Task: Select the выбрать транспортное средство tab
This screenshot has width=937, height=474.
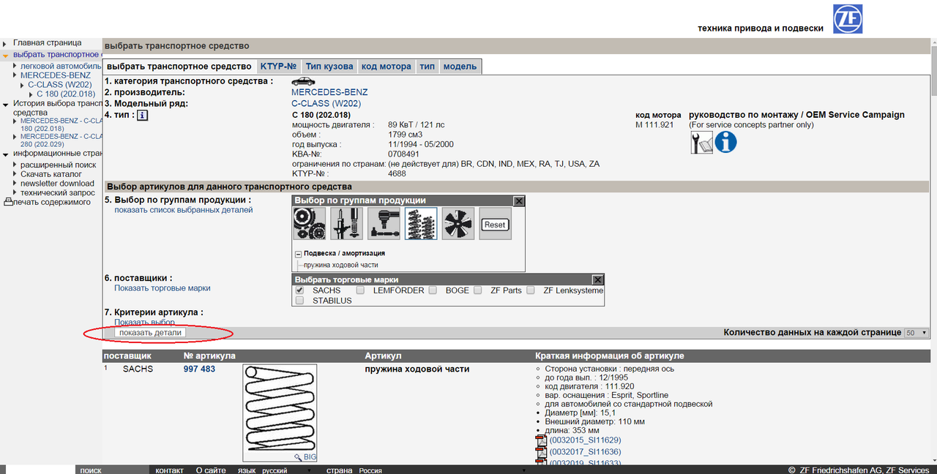Action: coord(179,67)
